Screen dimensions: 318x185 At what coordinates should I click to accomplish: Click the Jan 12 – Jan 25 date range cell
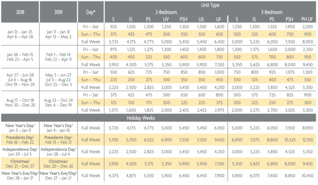pos(20,31)
